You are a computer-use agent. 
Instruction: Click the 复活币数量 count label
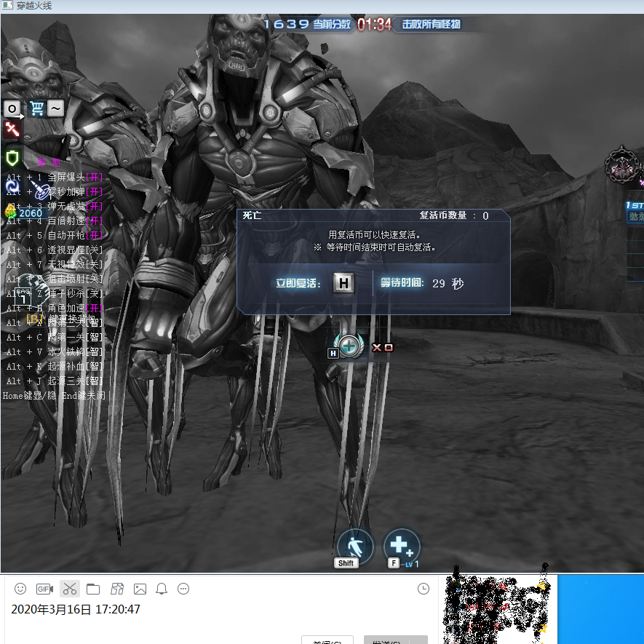pos(454,215)
